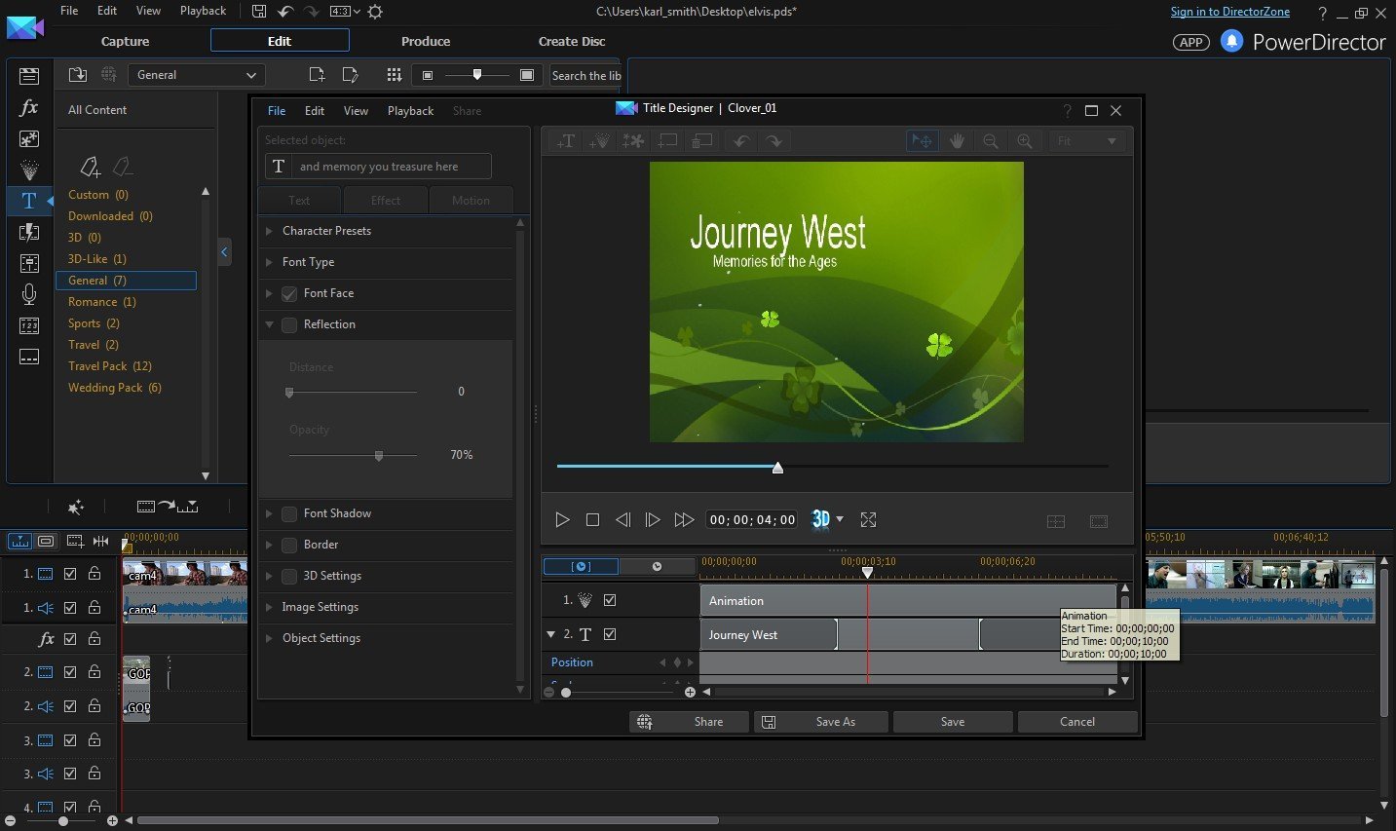Open the General library filter dropdown
This screenshot has height=831, width=1396.
[x=196, y=75]
